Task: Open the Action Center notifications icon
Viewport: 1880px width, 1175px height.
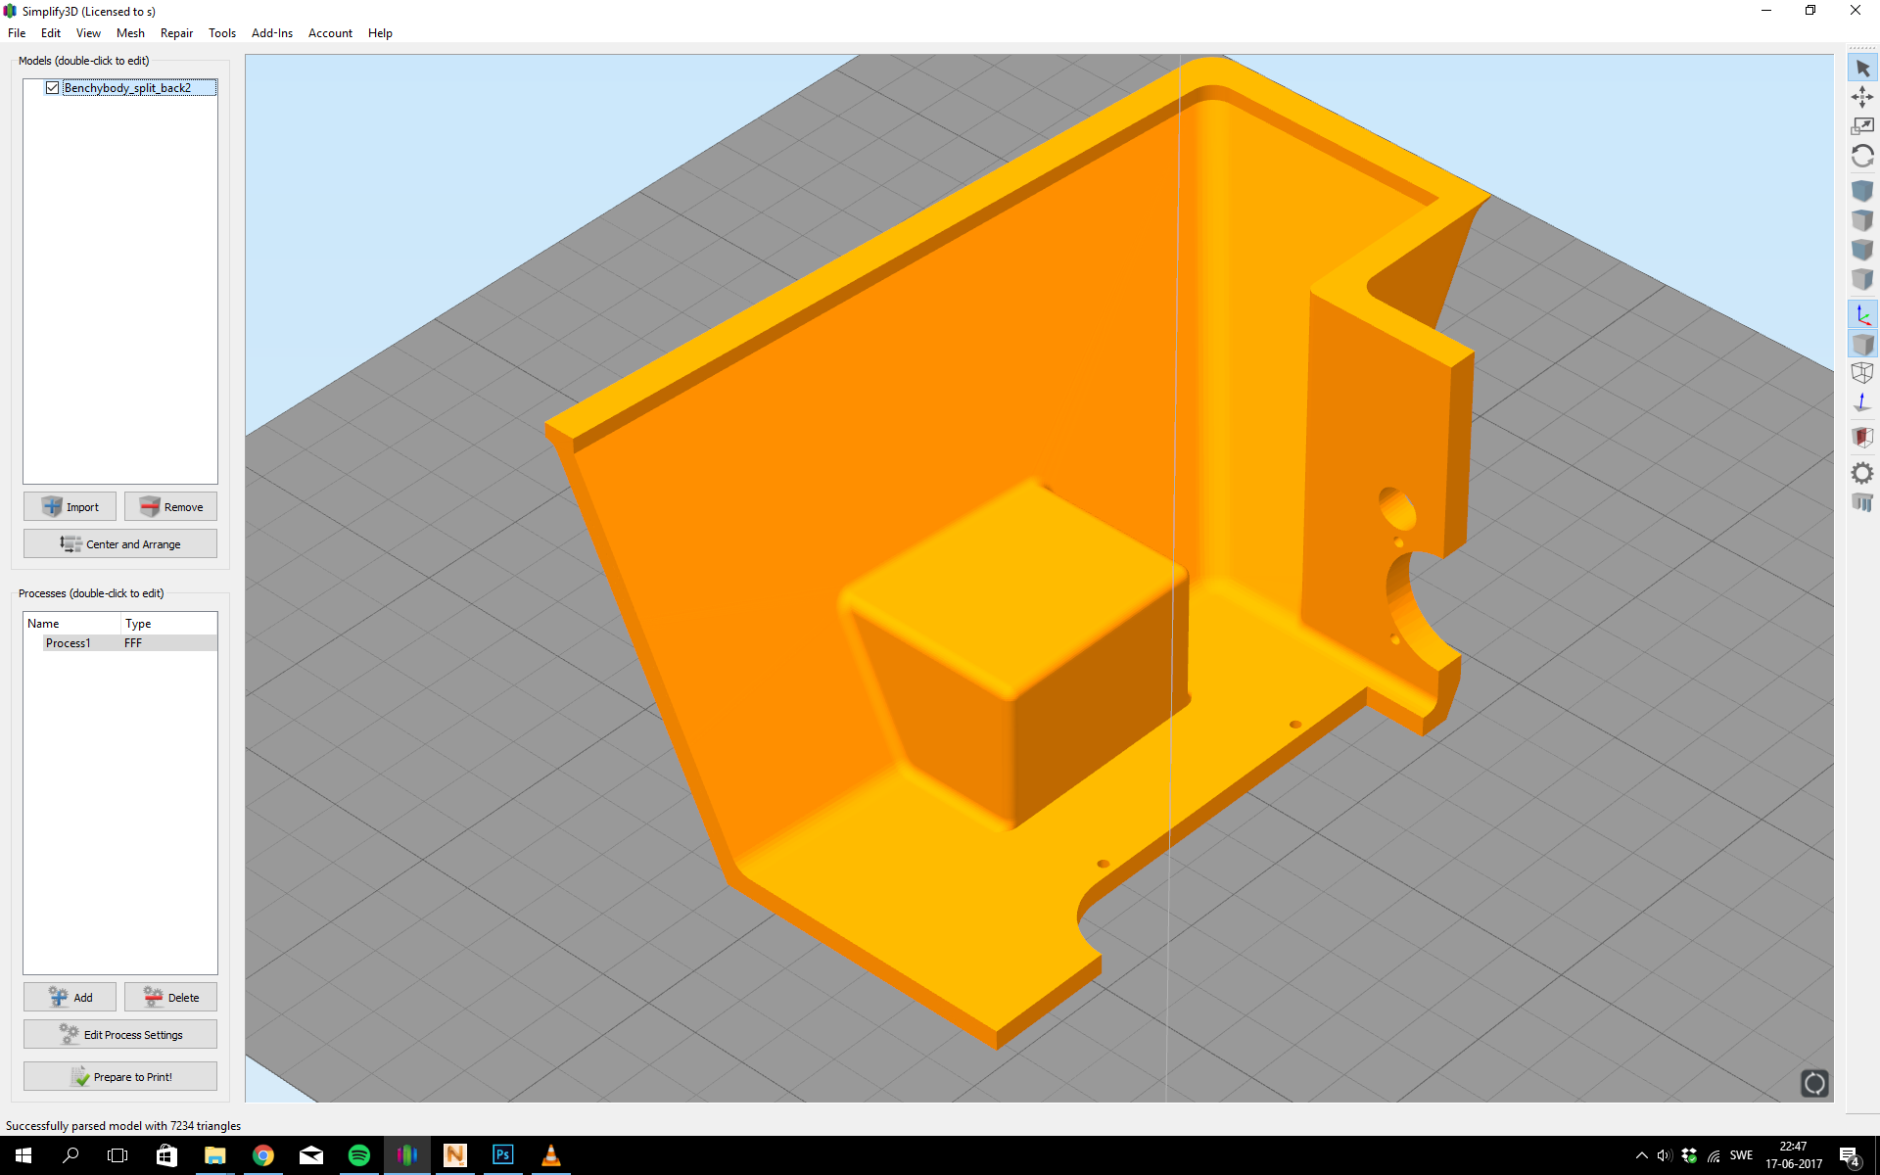Action: click(1850, 1156)
